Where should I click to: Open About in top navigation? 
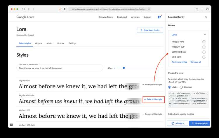tap(147, 17)
